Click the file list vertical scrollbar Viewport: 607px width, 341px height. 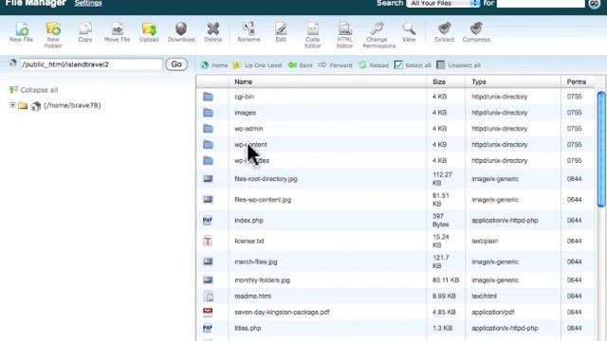click(601, 150)
